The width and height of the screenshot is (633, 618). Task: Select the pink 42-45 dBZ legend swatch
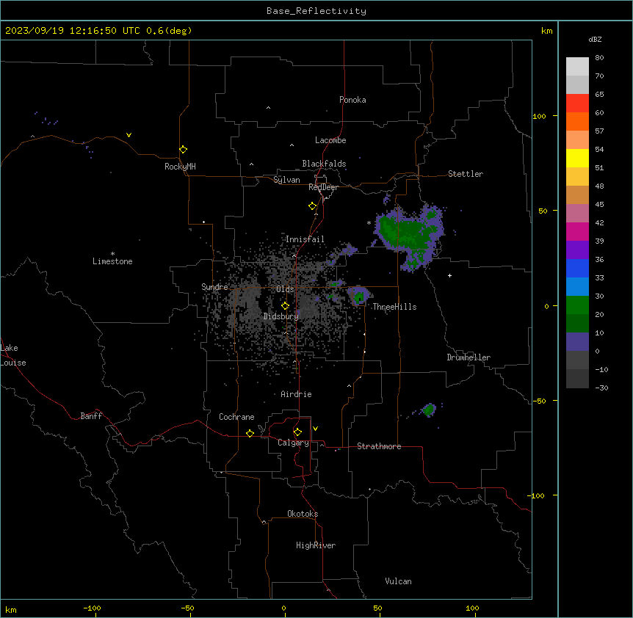[577, 214]
